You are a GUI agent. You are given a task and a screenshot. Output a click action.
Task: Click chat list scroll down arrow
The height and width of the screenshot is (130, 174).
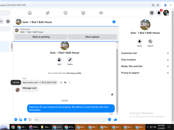pos(12,51)
